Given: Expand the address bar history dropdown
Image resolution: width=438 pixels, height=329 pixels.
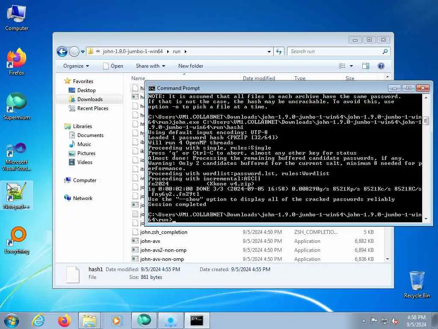Looking at the screenshot, I should pos(269,51).
